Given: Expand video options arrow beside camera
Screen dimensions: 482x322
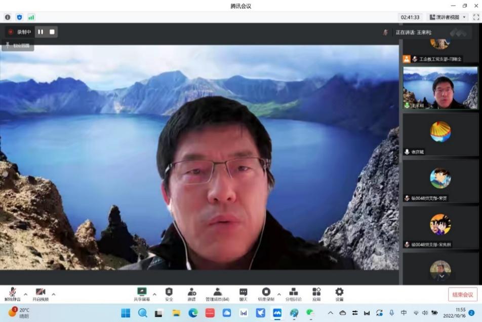Looking at the screenshot, I should 54,294.
